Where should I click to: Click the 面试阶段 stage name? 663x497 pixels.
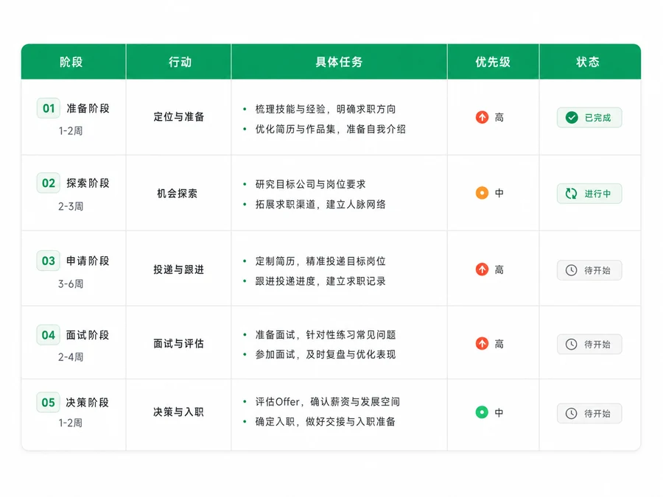click(x=88, y=335)
